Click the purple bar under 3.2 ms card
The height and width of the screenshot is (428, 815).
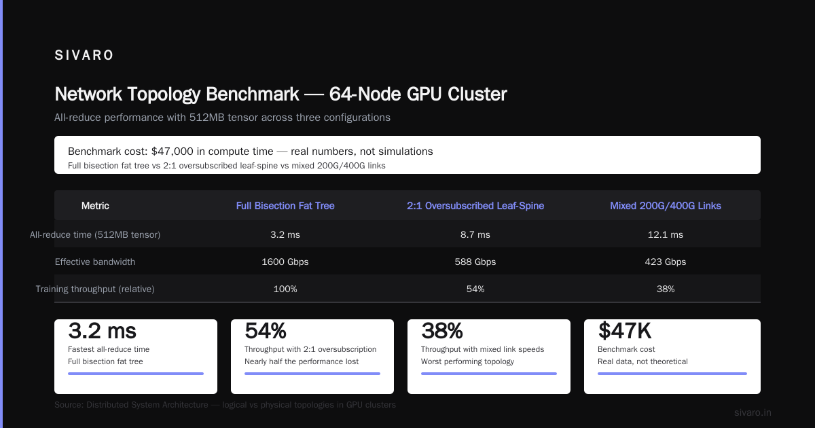coord(136,374)
